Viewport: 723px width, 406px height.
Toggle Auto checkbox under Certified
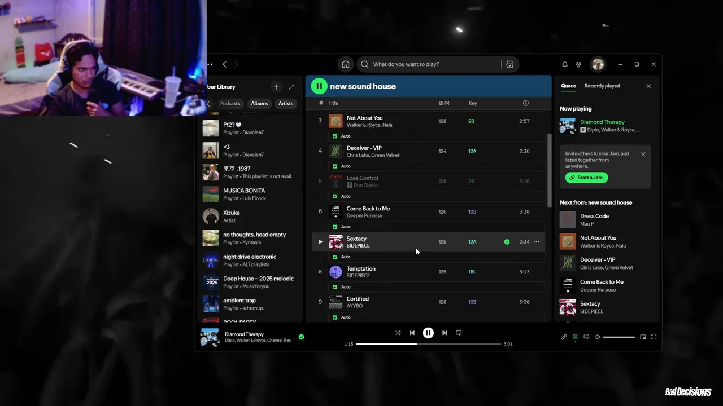[335, 317]
